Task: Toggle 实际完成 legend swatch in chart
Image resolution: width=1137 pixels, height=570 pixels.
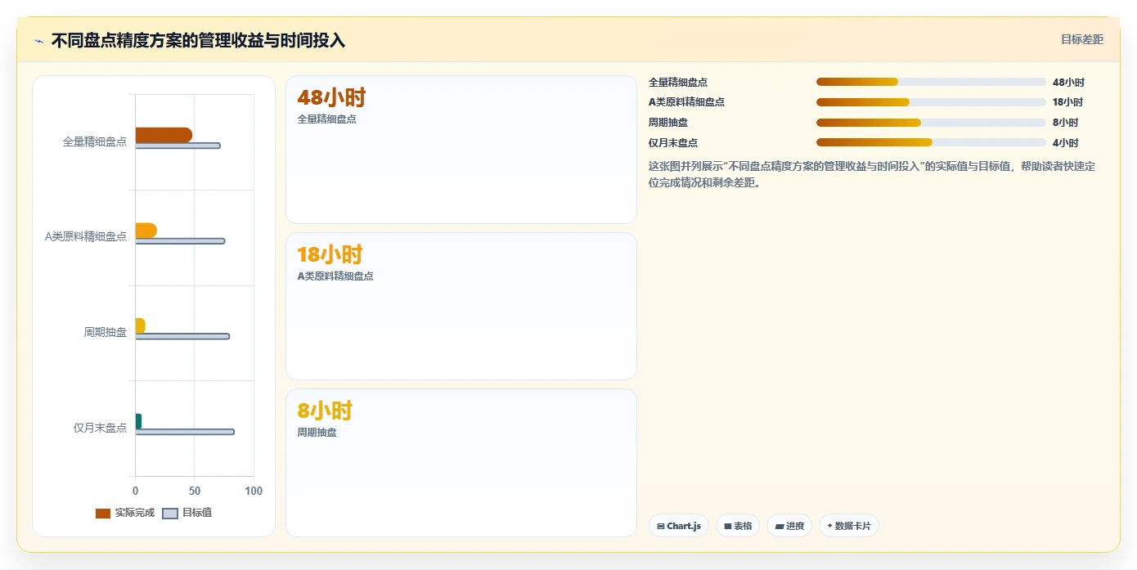Action: 103,514
